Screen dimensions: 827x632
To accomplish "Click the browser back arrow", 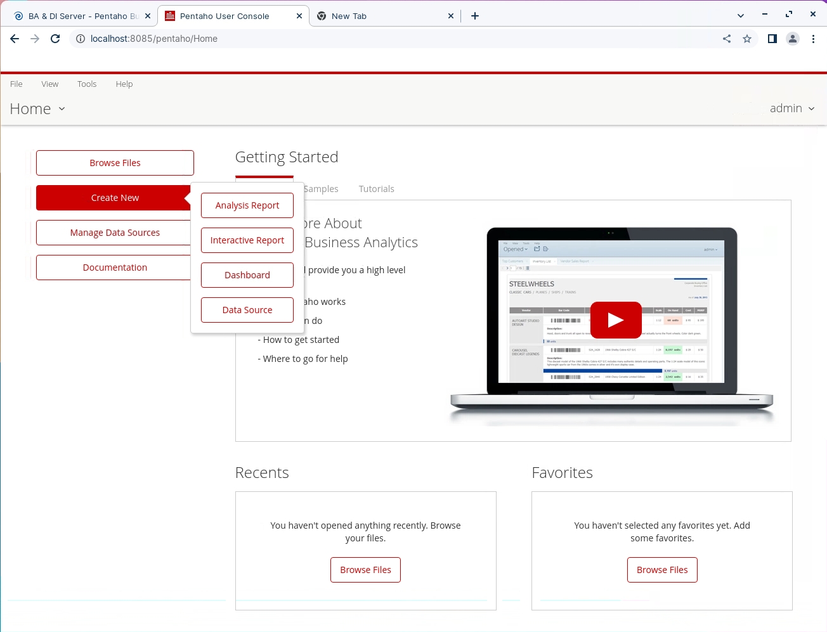I will click(15, 39).
